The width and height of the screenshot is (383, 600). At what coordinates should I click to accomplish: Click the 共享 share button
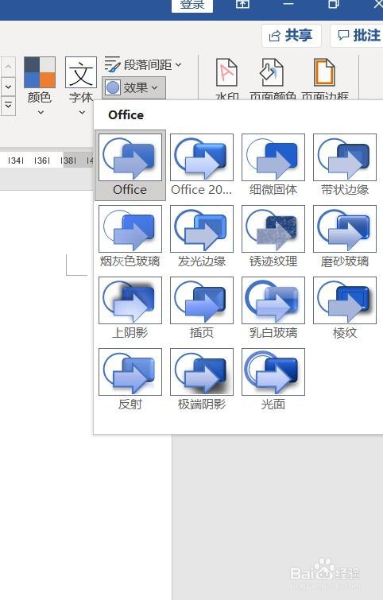click(x=292, y=36)
